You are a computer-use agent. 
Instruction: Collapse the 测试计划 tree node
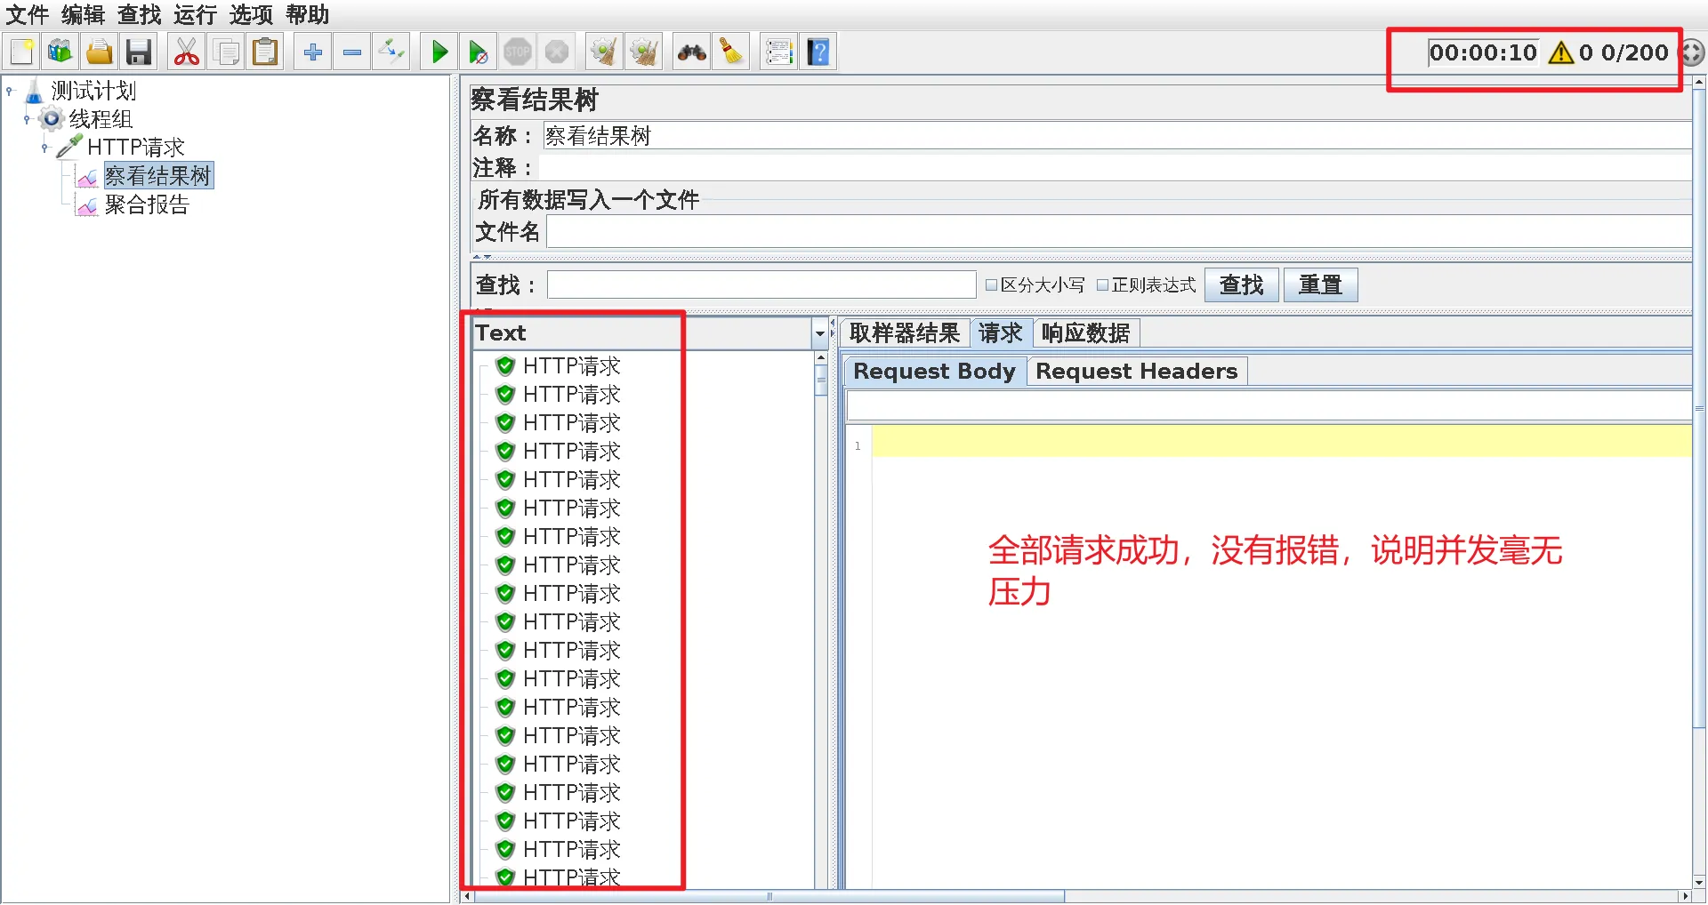coord(10,91)
